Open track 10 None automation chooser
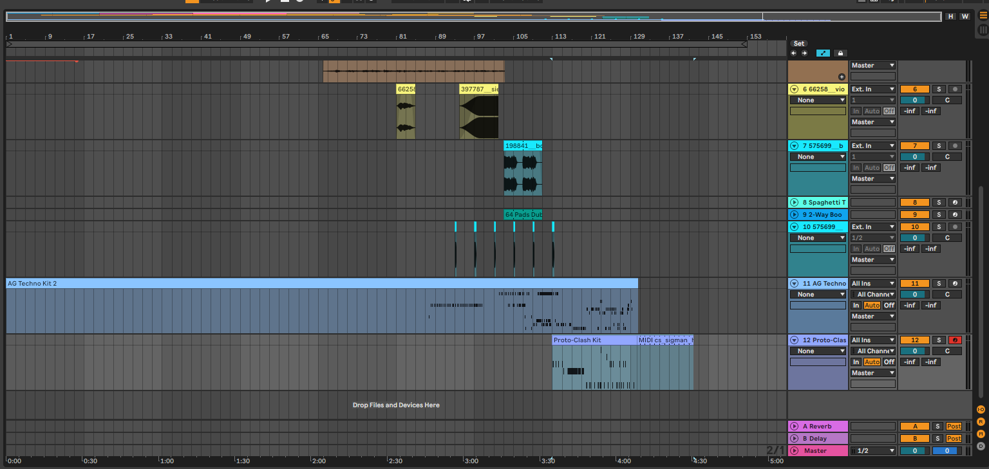Image resolution: width=989 pixels, height=469 pixels. click(x=818, y=238)
